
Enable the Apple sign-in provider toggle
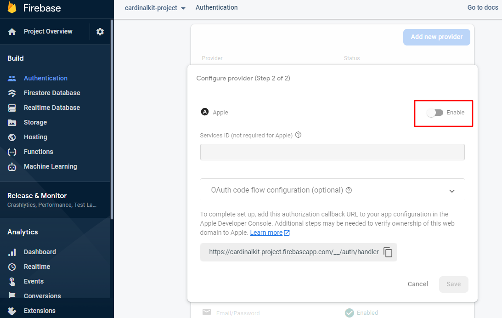(x=435, y=113)
